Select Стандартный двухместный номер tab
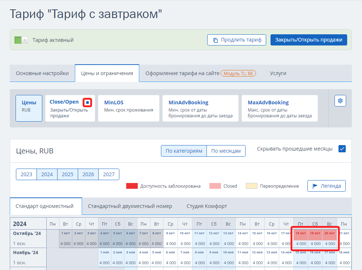Viewport: 362px width, 270px height. pyautogui.click(x=130, y=206)
